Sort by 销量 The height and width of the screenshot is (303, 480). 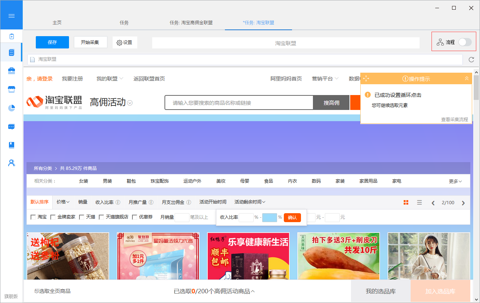coord(83,202)
